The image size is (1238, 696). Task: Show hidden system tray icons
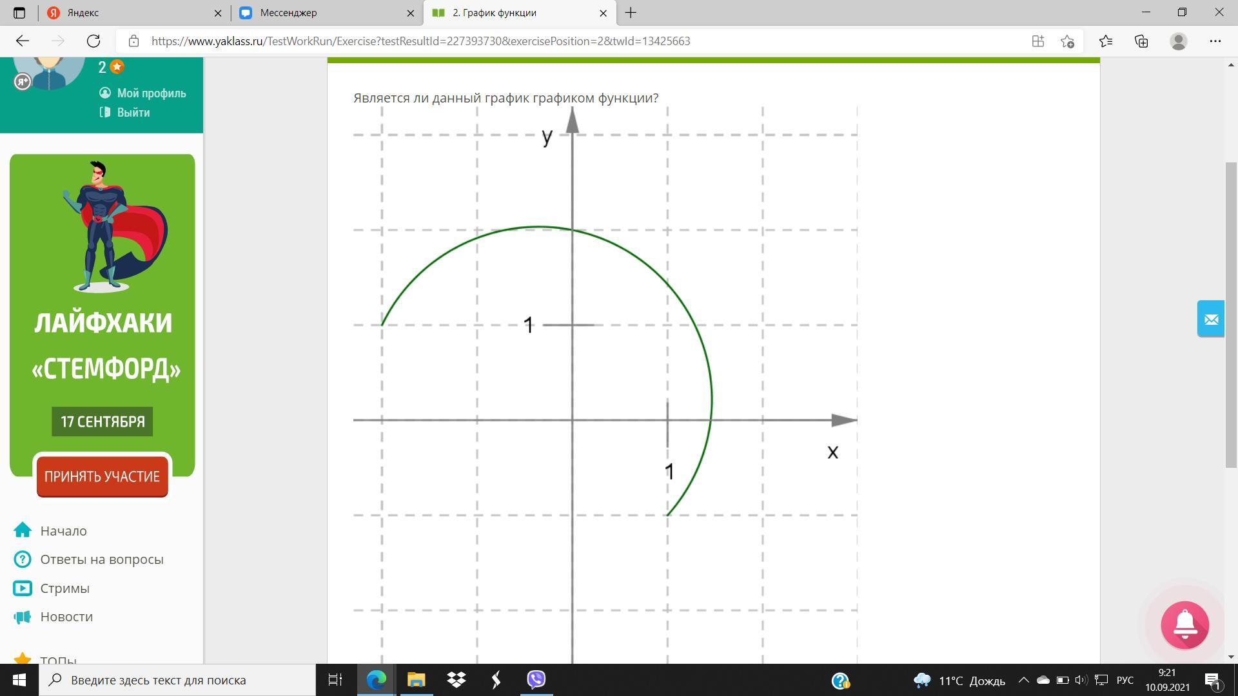[x=1023, y=680]
